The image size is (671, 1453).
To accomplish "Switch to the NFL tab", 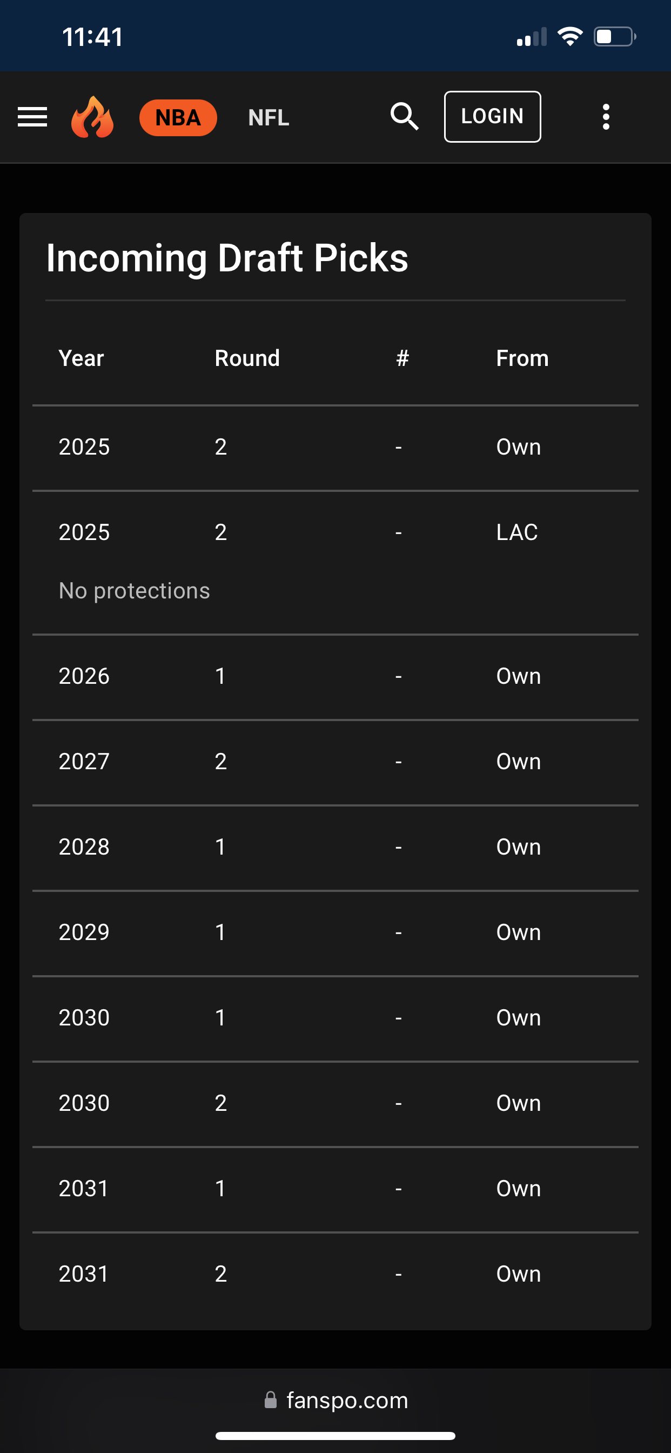I will coord(269,117).
